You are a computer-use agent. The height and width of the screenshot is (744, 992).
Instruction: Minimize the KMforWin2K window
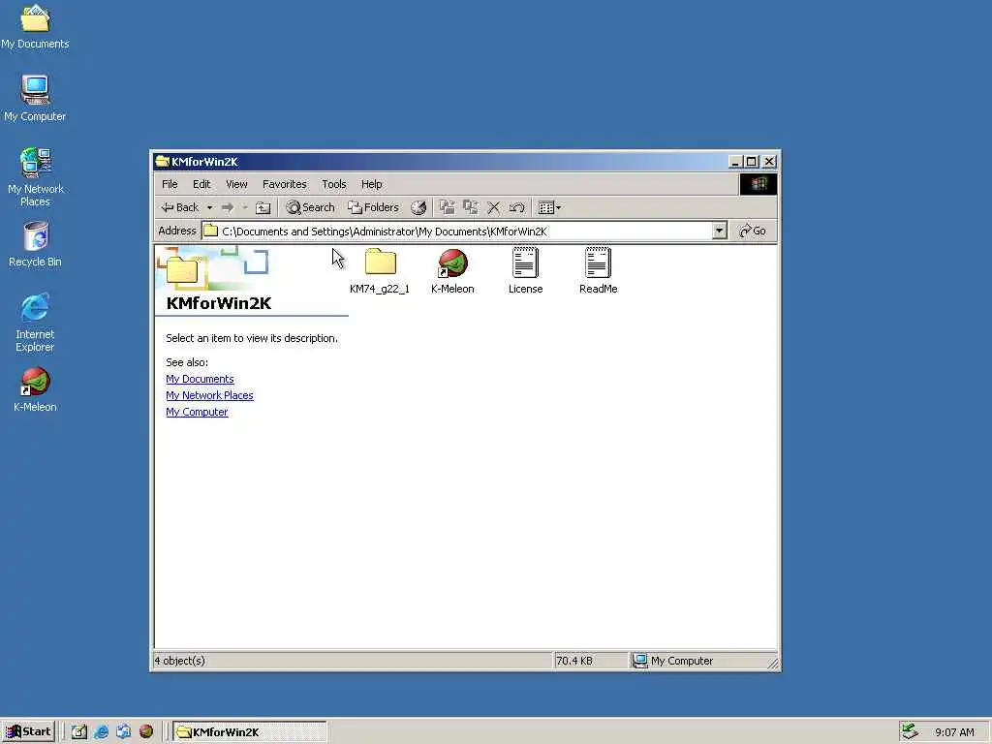(735, 162)
